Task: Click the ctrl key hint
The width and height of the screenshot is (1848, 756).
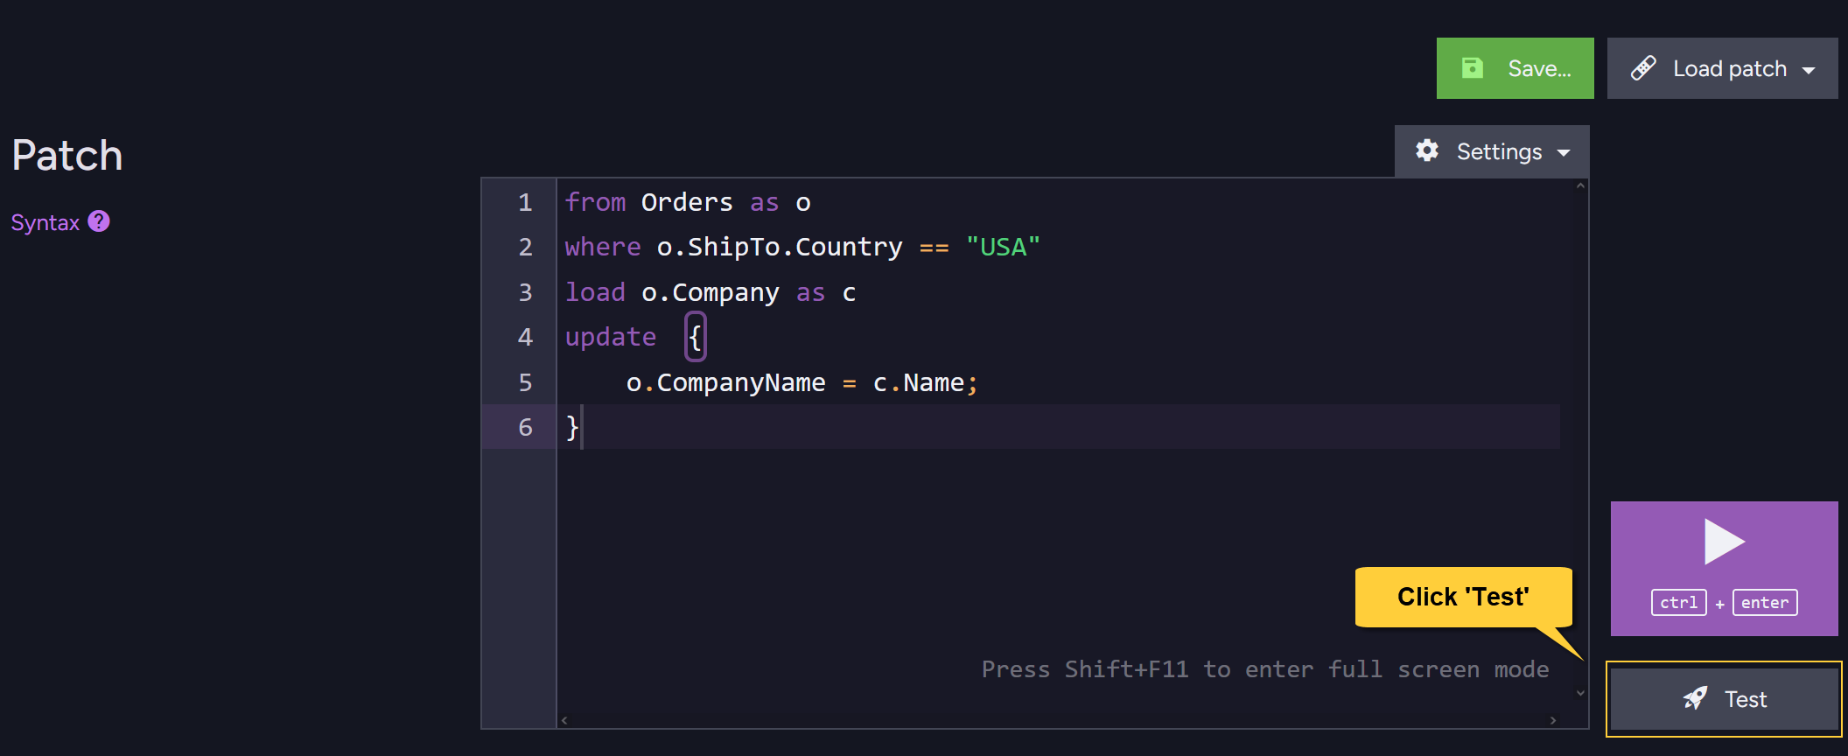Action: [x=1678, y=603]
